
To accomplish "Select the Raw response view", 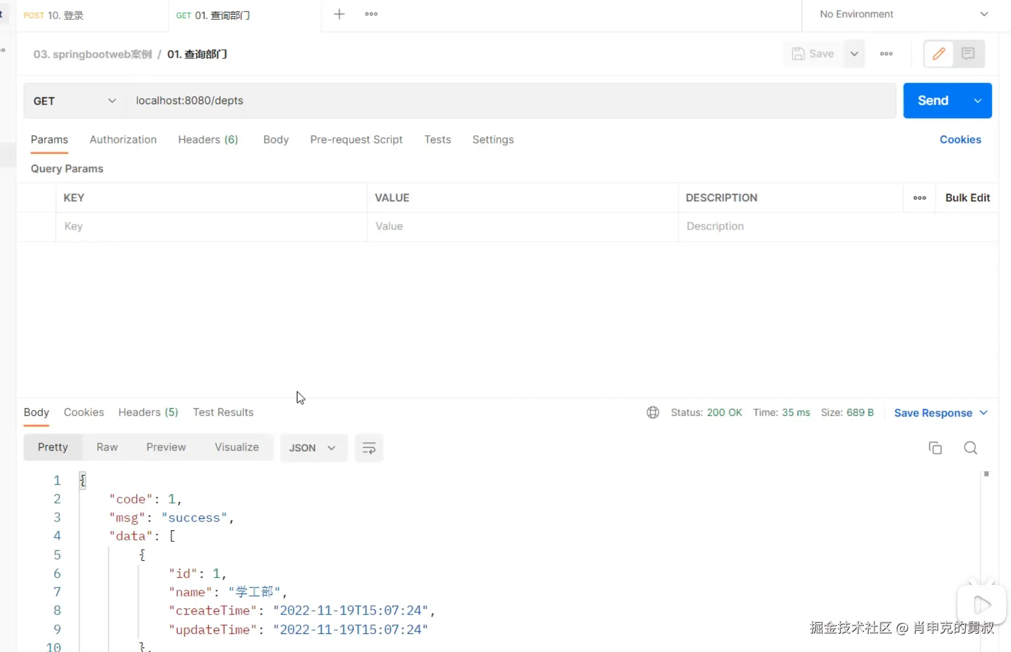I will click(x=107, y=447).
